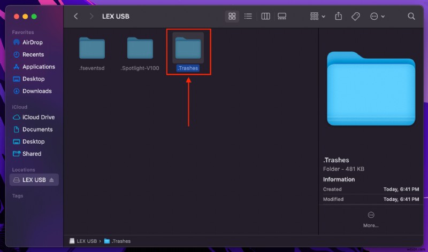Screen dimensions: 428x252
Task: Click the search magnifier icon
Action: (x=411, y=17)
